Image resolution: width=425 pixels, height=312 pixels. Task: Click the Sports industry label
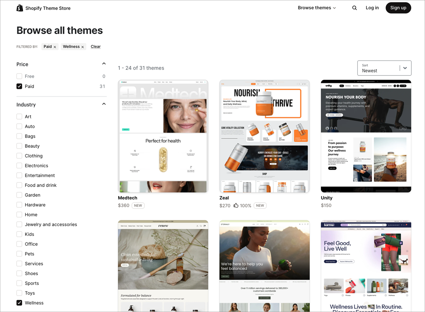click(x=32, y=283)
